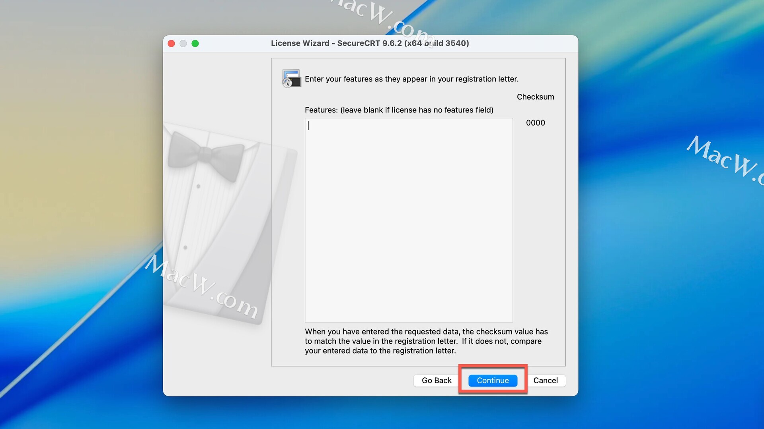Click the checksum explanation paragraph below field
Screen dimensions: 764x429
(x=426, y=341)
